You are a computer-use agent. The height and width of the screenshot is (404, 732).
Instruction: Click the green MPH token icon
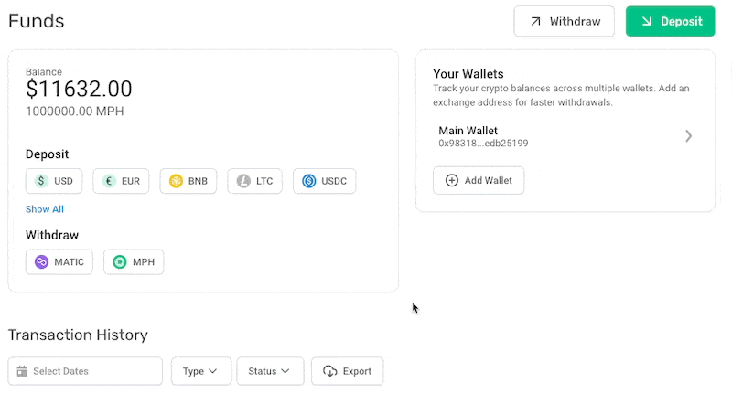click(120, 262)
